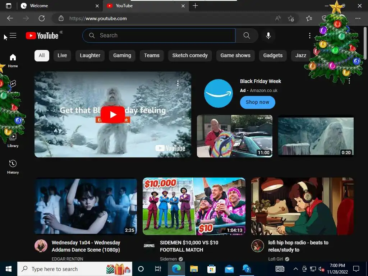The height and width of the screenshot is (276, 368).
Task: Go to Home in sidebar
Action: pos(13,60)
